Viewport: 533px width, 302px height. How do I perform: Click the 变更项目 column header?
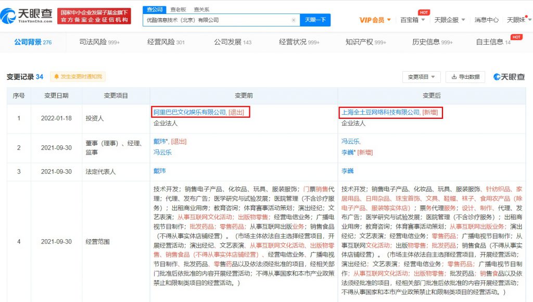116,95
